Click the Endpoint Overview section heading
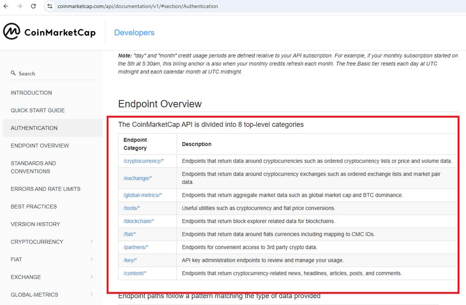 [160, 104]
